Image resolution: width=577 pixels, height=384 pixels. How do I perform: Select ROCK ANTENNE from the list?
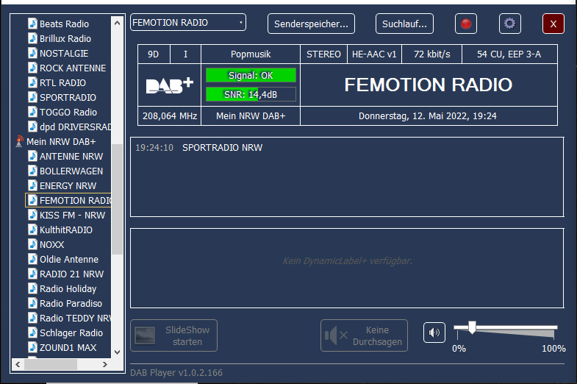[72, 68]
